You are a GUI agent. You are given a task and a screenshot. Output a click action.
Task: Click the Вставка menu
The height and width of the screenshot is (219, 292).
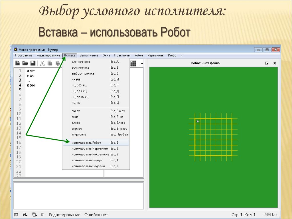coord(70,55)
